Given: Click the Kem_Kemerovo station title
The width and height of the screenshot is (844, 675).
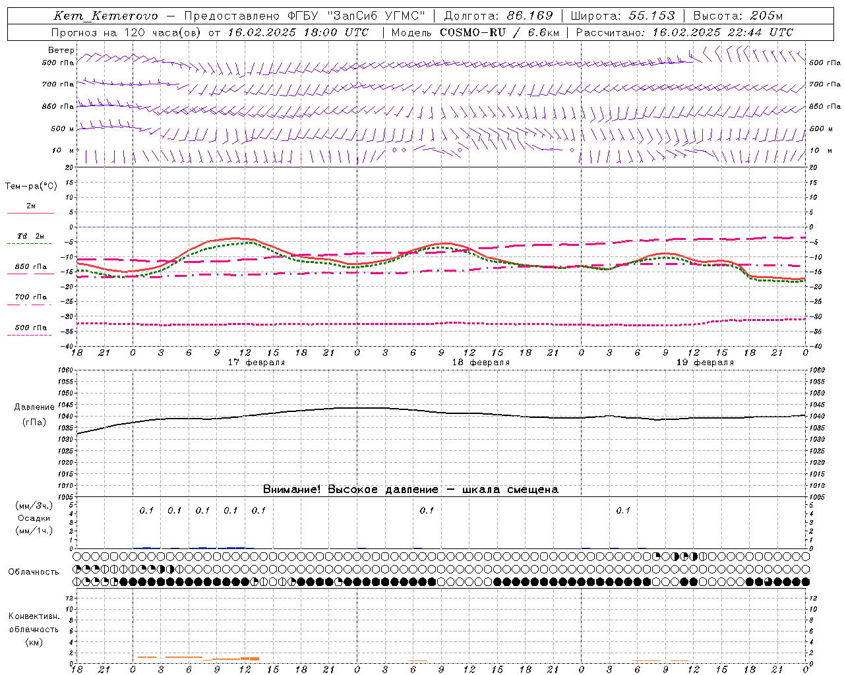Looking at the screenshot, I should 106,16.
